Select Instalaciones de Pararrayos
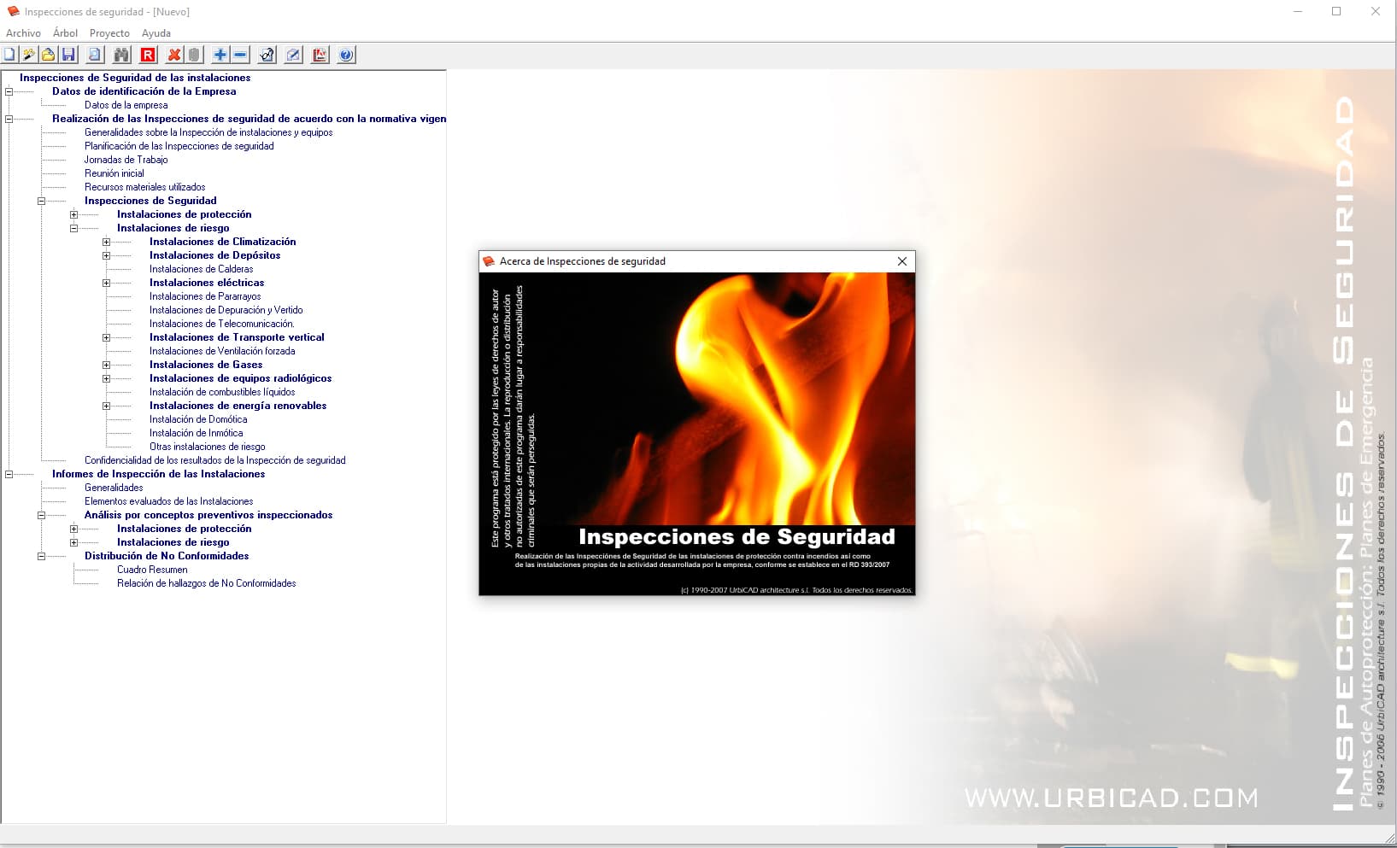This screenshot has height=848, width=1397. point(205,296)
